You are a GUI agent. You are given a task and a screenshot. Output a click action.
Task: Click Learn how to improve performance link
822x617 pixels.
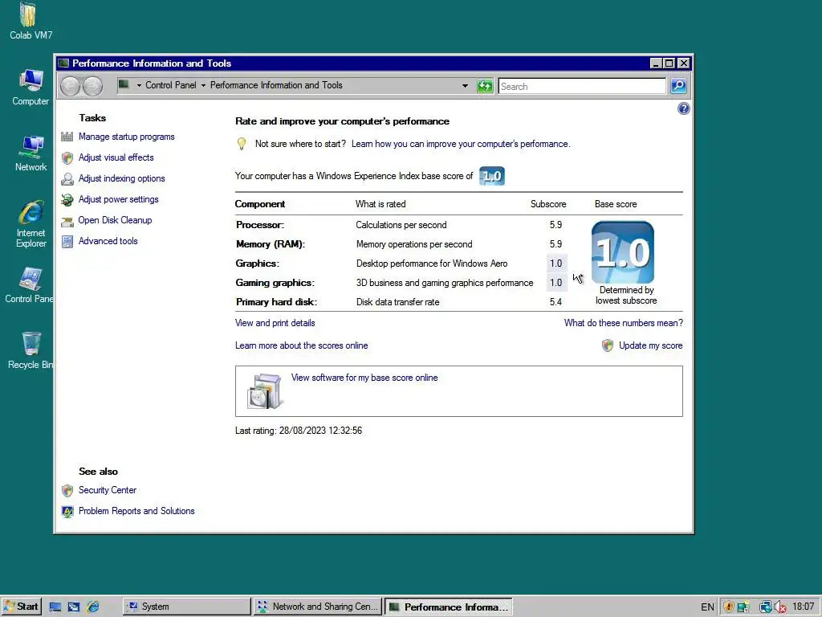[x=461, y=144]
